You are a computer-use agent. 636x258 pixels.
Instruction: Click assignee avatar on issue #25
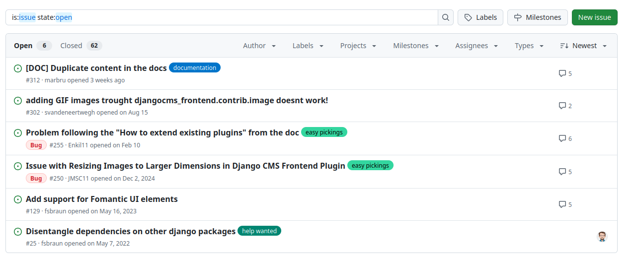pyautogui.click(x=602, y=237)
